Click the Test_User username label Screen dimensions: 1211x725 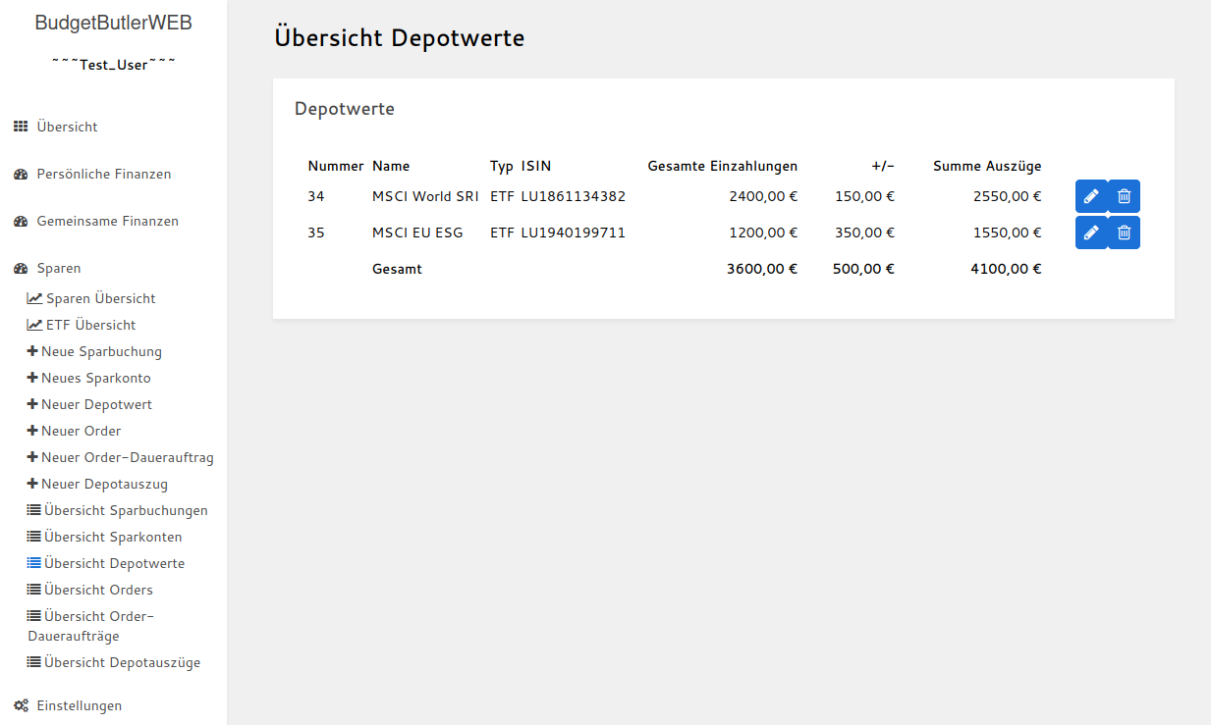pyautogui.click(x=113, y=63)
